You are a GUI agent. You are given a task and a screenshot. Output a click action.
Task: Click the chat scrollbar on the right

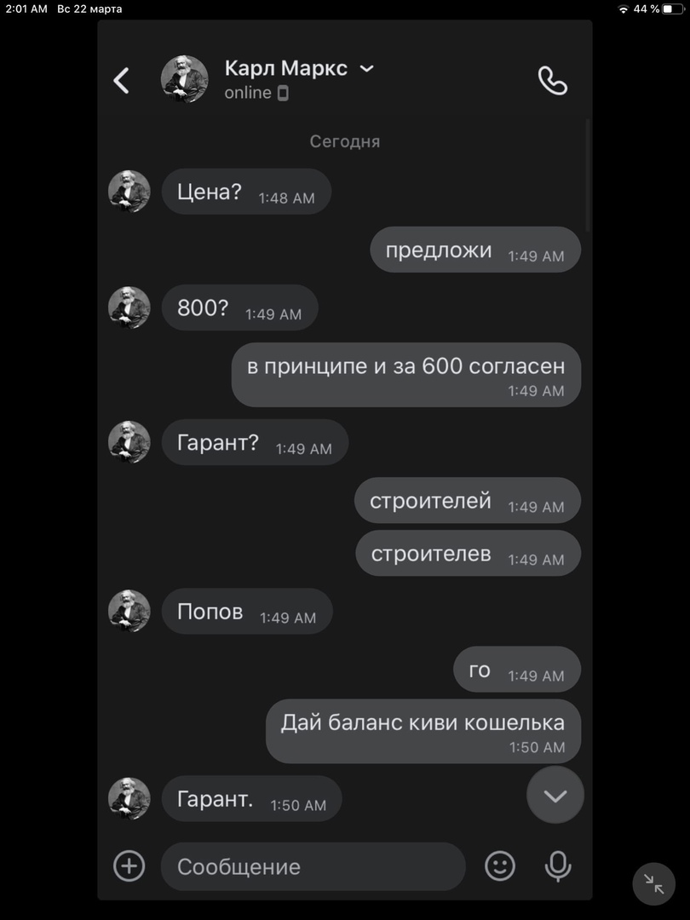point(587,175)
